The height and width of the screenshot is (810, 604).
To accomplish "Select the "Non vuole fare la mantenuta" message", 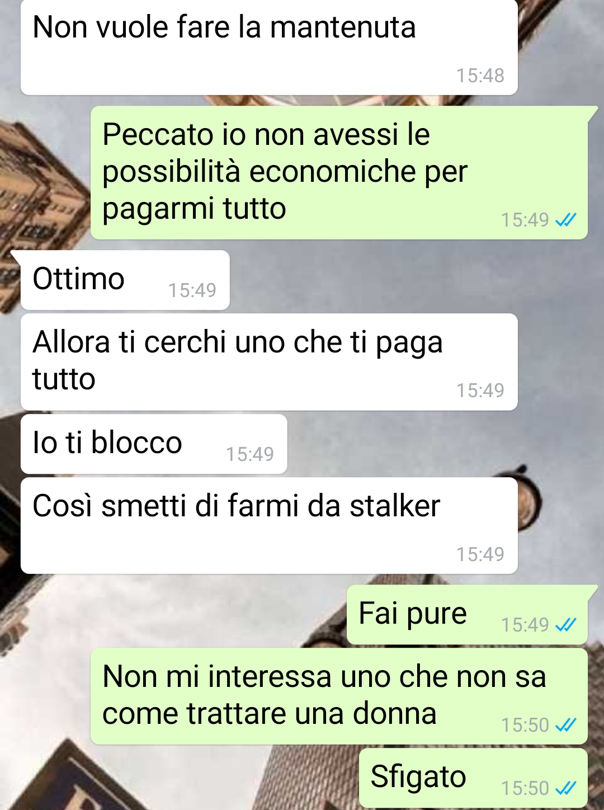I will point(269,47).
